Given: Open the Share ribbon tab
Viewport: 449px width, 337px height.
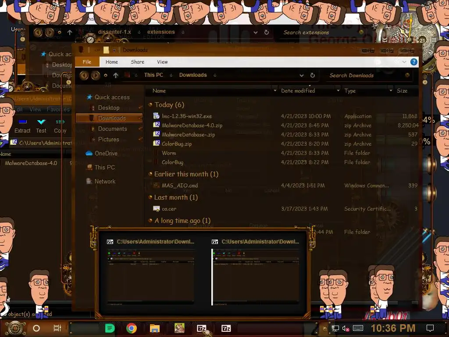Looking at the screenshot, I should 137,62.
